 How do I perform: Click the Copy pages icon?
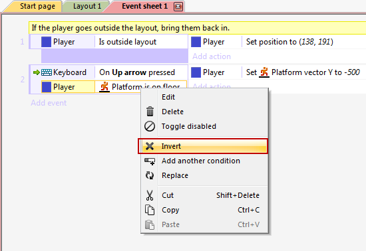tap(149, 210)
